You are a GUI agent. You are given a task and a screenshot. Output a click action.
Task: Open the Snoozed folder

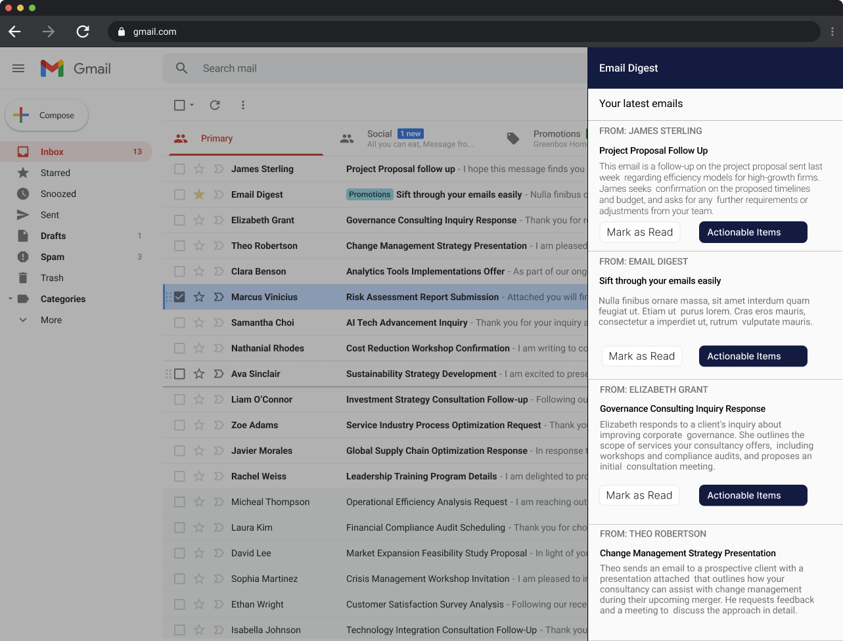pyautogui.click(x=76, y=194)
